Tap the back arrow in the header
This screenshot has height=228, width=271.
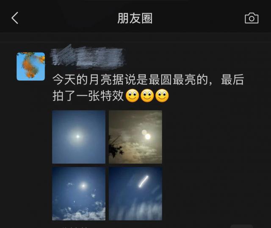pyautogui.click(x=15, y=18)
